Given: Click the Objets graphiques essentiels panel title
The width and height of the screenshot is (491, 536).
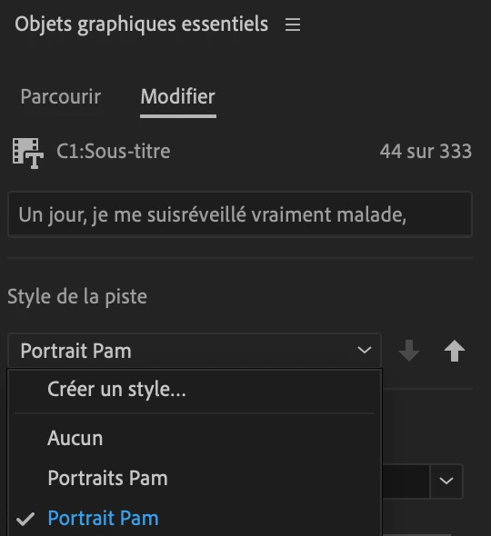Looking at the screenshot, I should pos(141,25).
